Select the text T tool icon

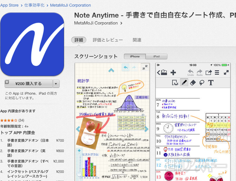pos(211,83)
